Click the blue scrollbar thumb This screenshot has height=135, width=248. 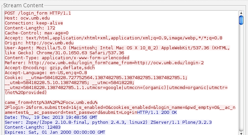point(241,20)
